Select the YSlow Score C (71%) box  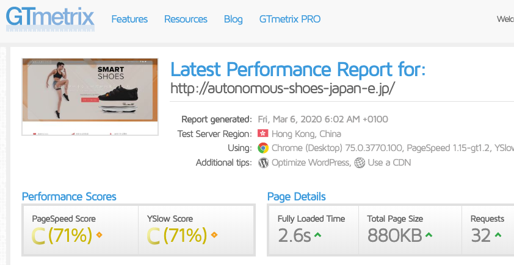tap(196, 230)
